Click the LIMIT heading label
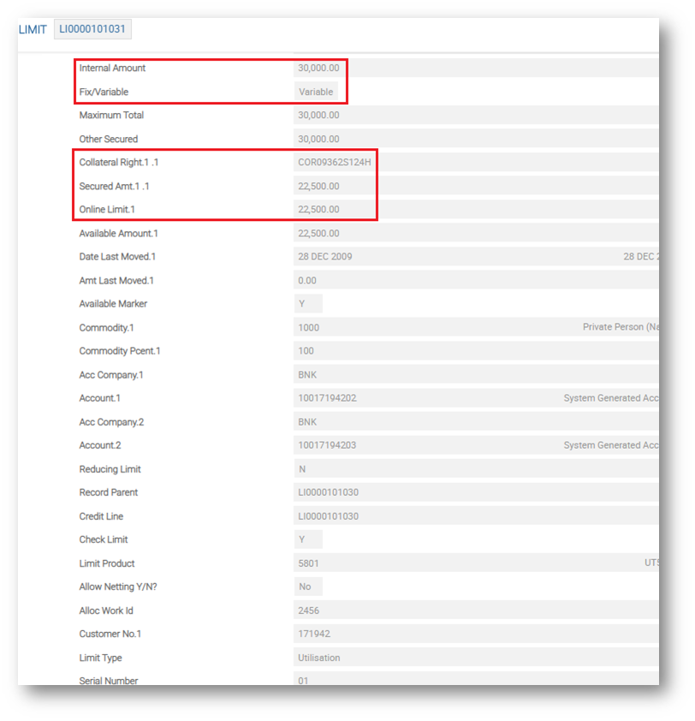The image size is (695, 721). (33, 30)
